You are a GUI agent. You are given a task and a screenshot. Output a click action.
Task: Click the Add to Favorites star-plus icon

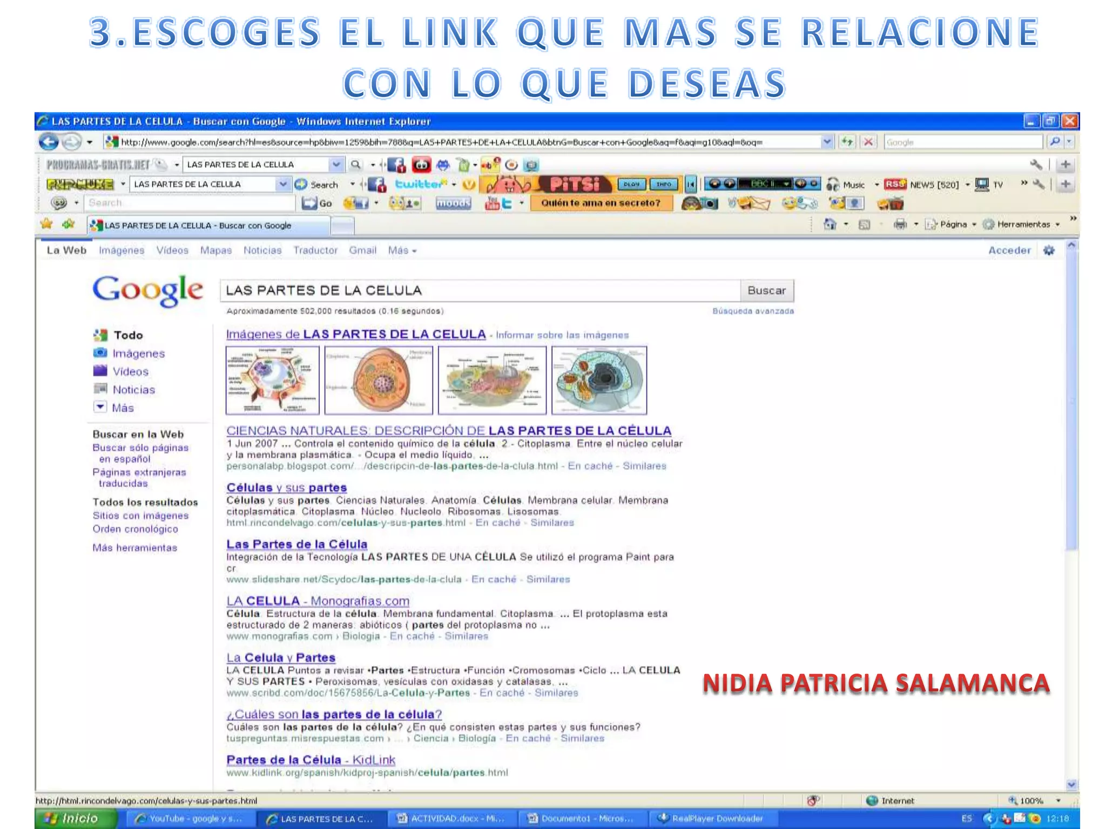[68, 224]
